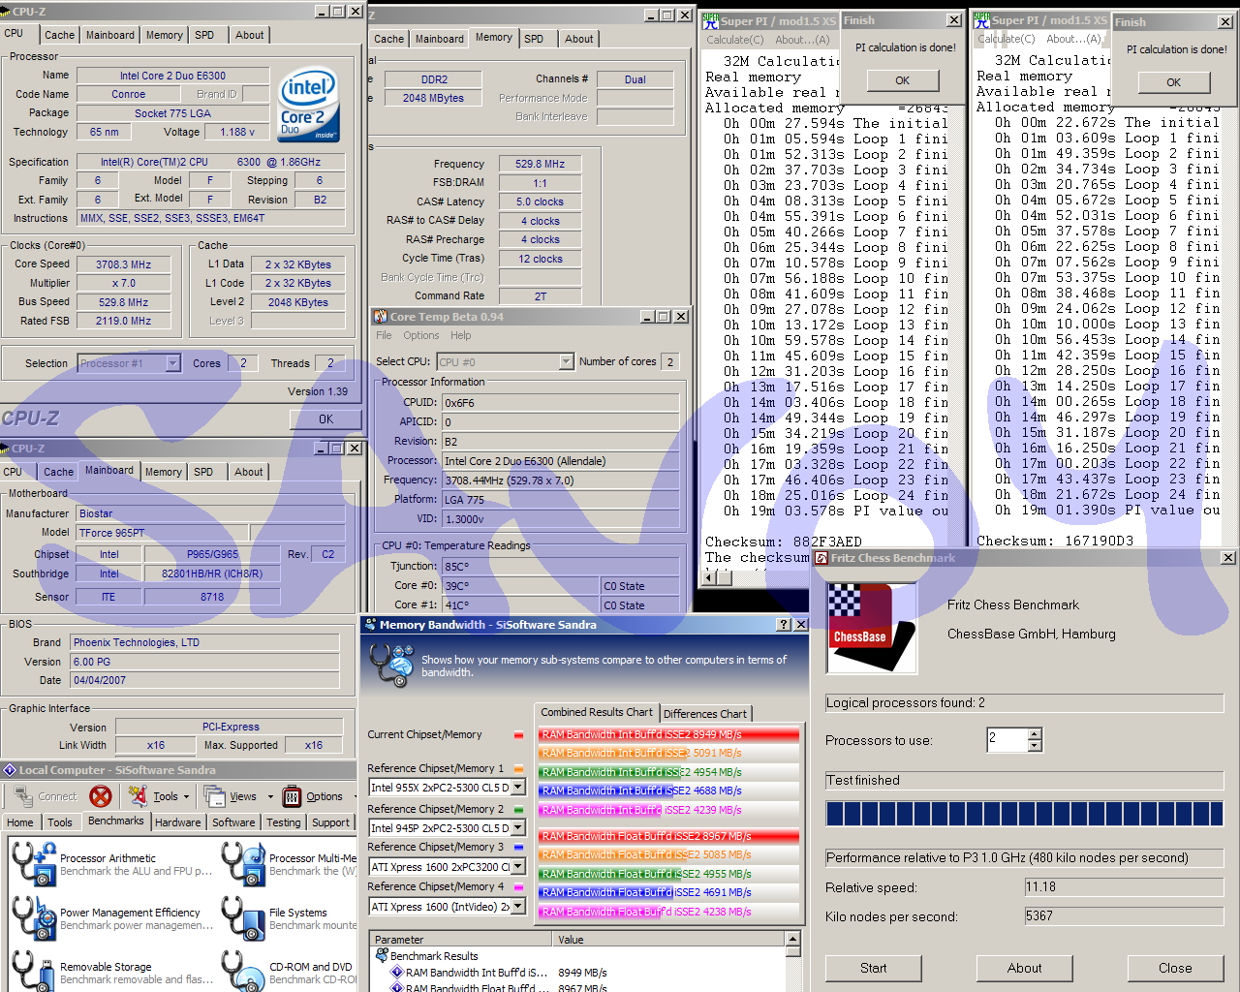Open the File menu in Core Temp

(x=384, y=335)
